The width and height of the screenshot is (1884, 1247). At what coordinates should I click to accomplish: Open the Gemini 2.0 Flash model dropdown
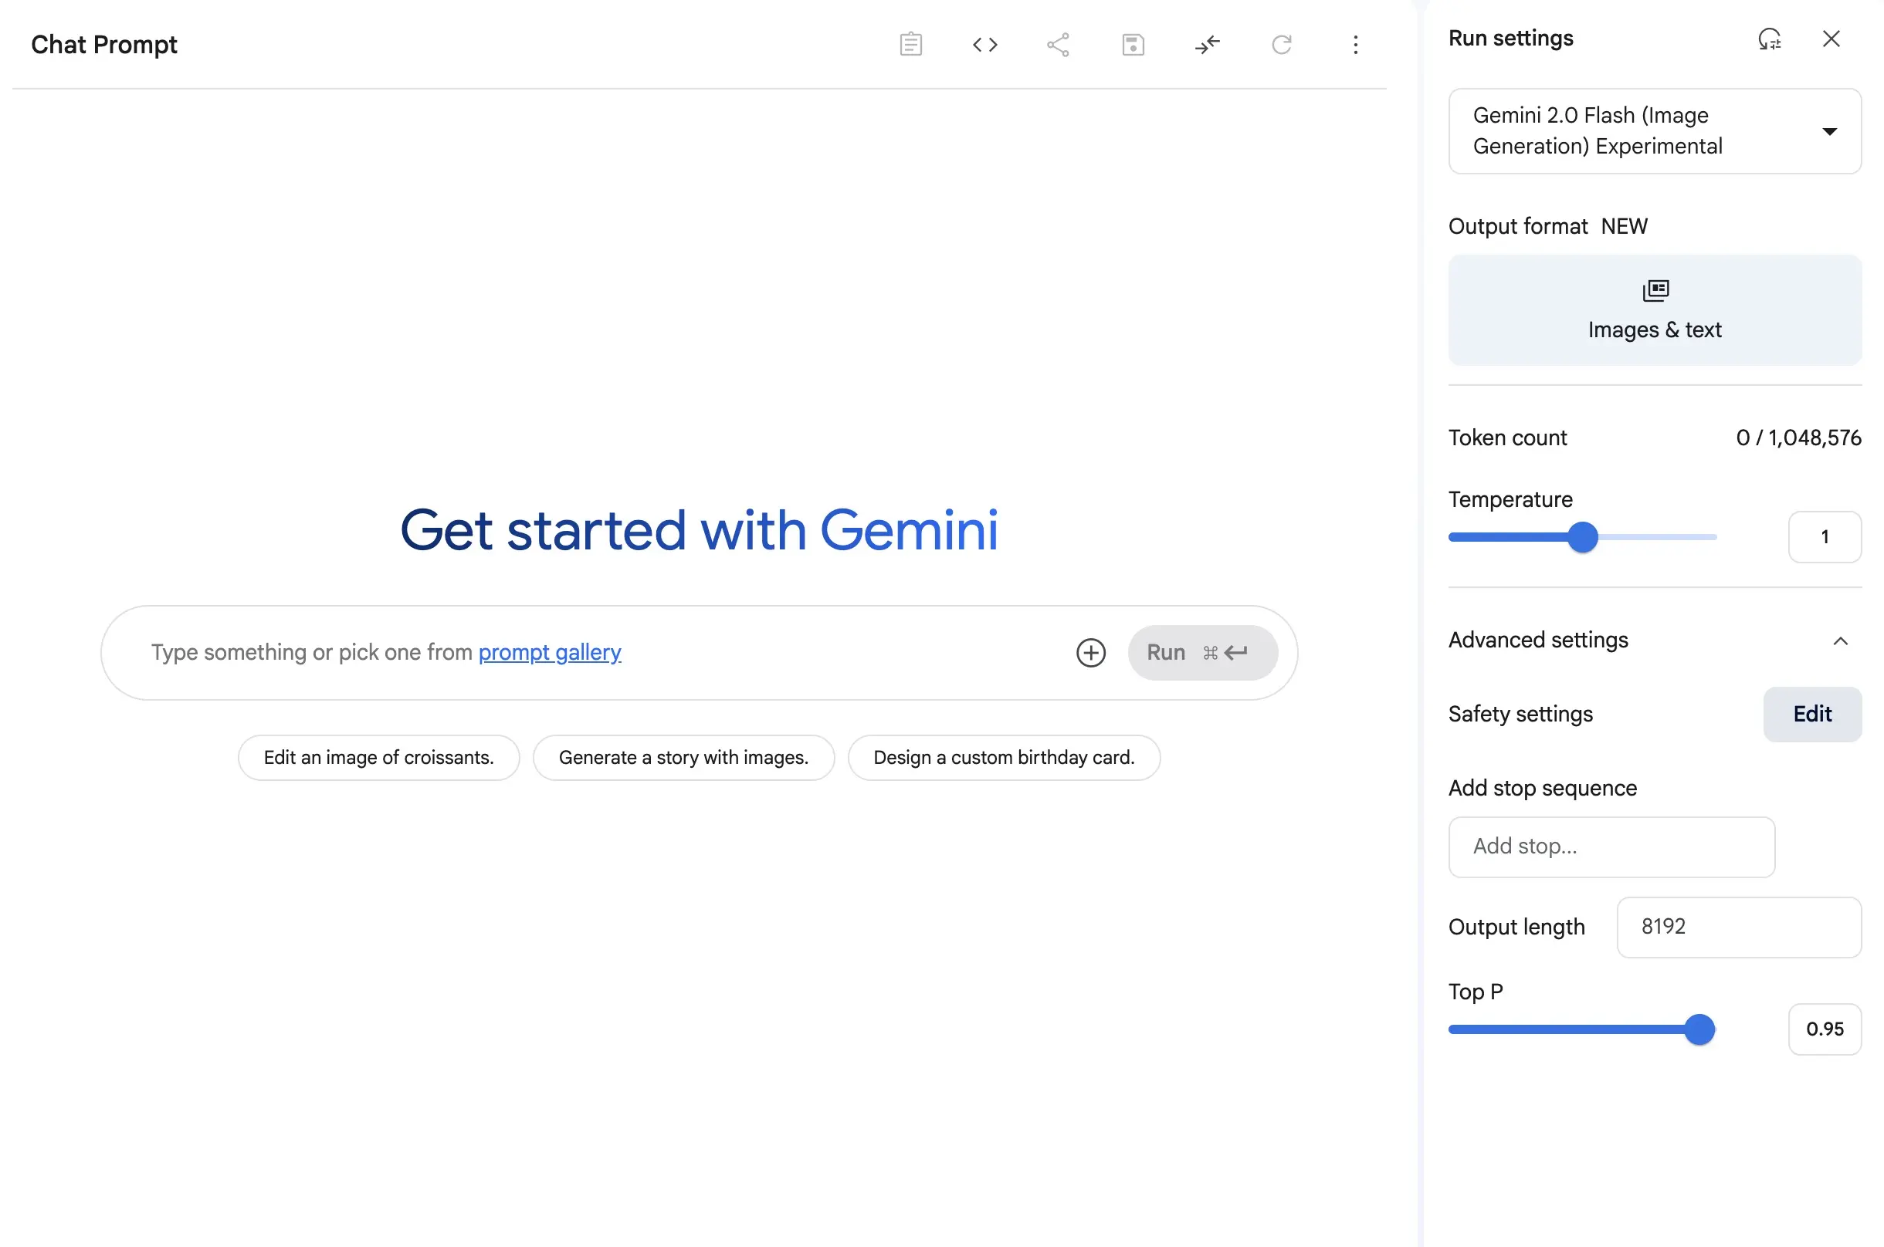point(1654,131)
